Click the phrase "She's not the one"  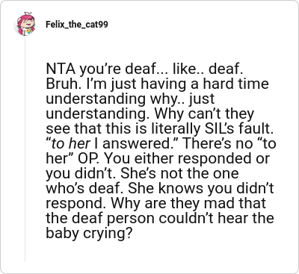pyautogui.click(x=179, y=173)
